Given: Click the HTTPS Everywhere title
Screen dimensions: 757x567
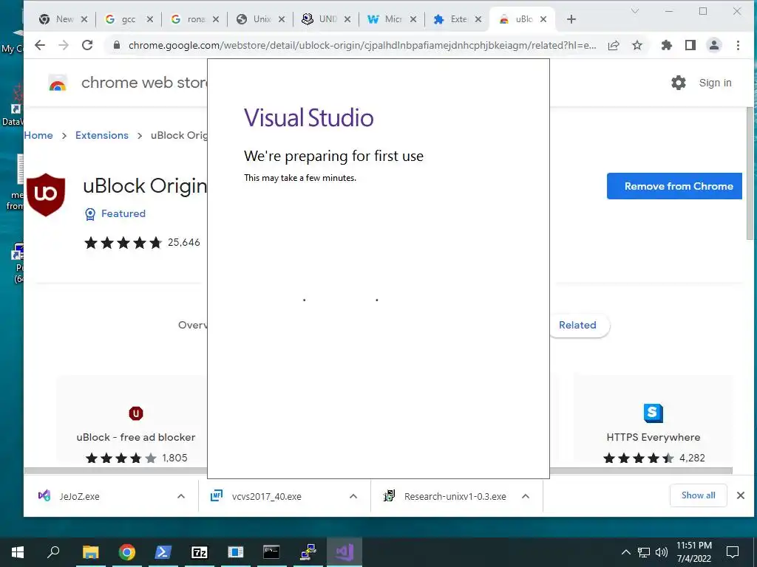Looking at the screenshot, I should [654, 437].
